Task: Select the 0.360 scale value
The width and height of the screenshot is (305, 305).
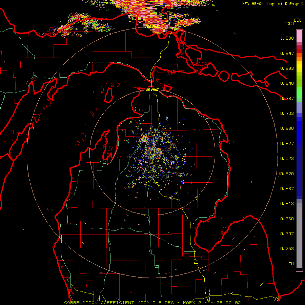Action: tap(287, 219)
